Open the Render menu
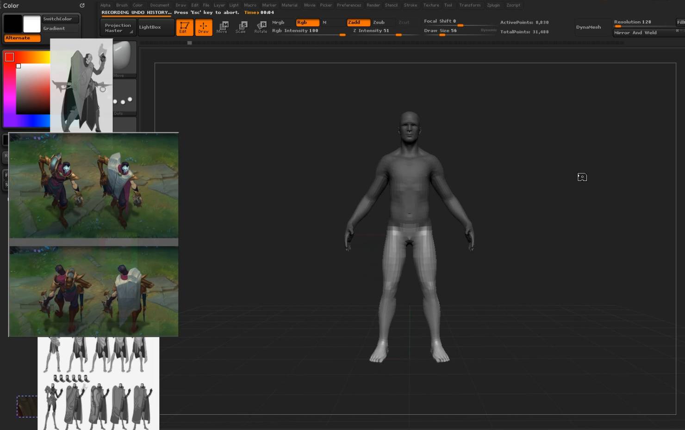Viewport: 685px width, 430px height. (x=373, y=5)
